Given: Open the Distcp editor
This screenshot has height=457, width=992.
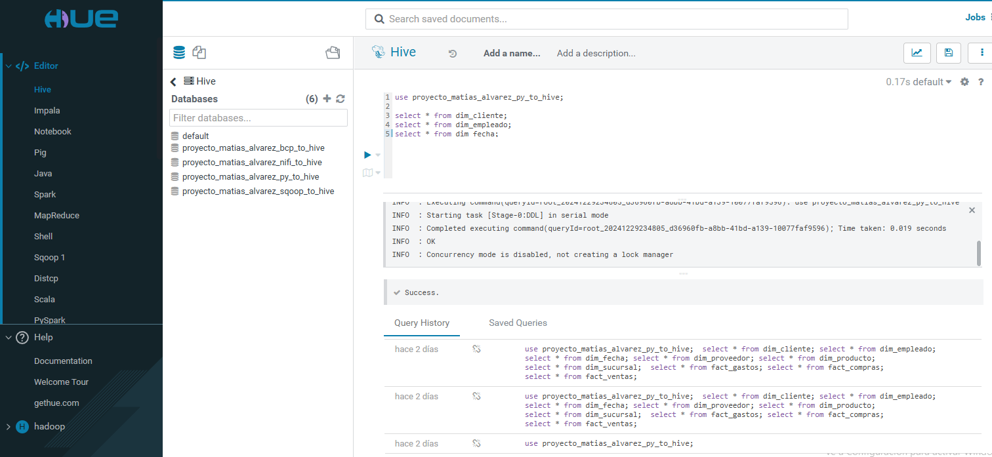Looking at the screenshot, I should click(46, 279).
